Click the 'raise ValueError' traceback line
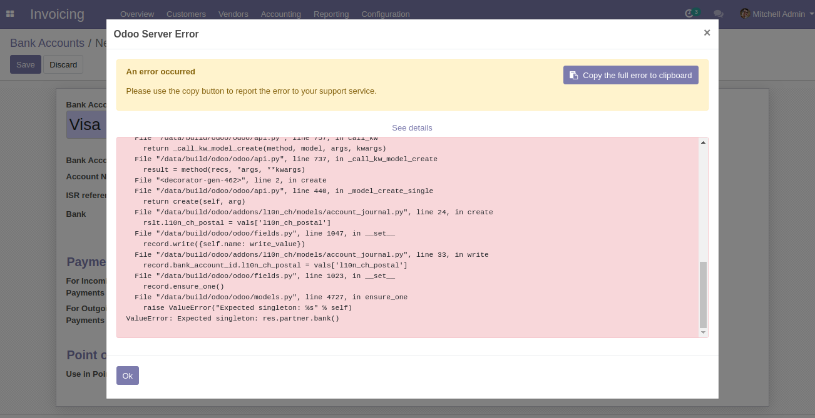This screenshot has width=815, height=418. click(247, 308)
